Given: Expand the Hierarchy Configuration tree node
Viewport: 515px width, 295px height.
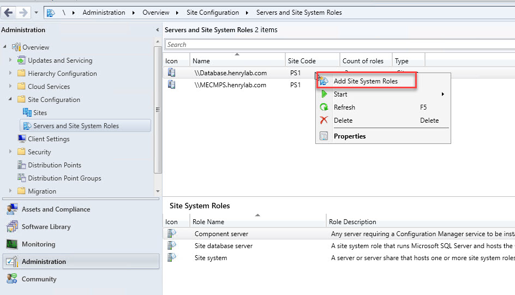Looking at the screenshot, I should (10, 74).
